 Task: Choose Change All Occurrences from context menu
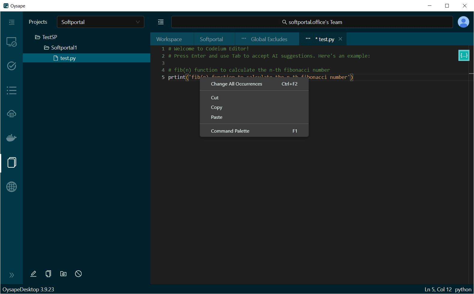pyautogui.click(x=254, y=84)
